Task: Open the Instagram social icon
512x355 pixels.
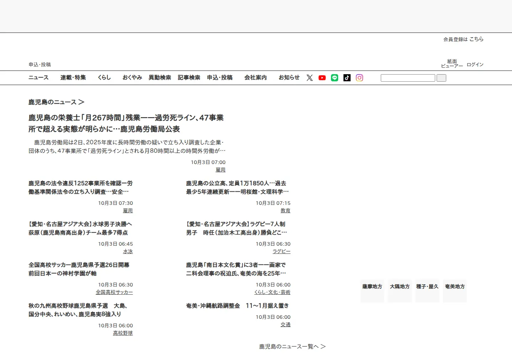Action: (x=359, y=78)
